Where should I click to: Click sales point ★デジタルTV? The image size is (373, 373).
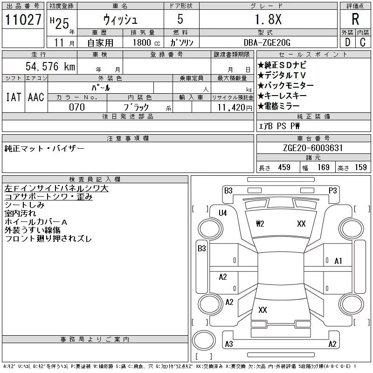coord(282,75)
